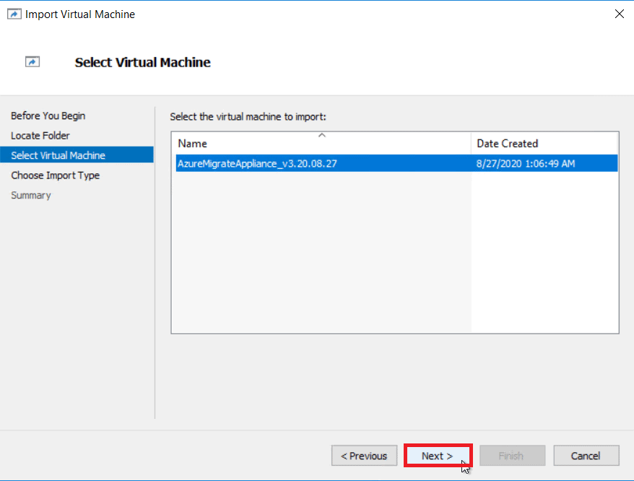634x481 pixels.
Task: Click the disabled Finish button
Action: (x=512, y=456)
